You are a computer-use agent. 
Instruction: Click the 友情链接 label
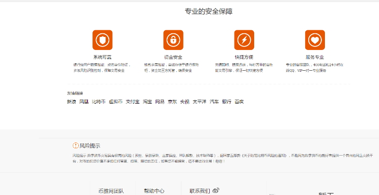[75, 93]
